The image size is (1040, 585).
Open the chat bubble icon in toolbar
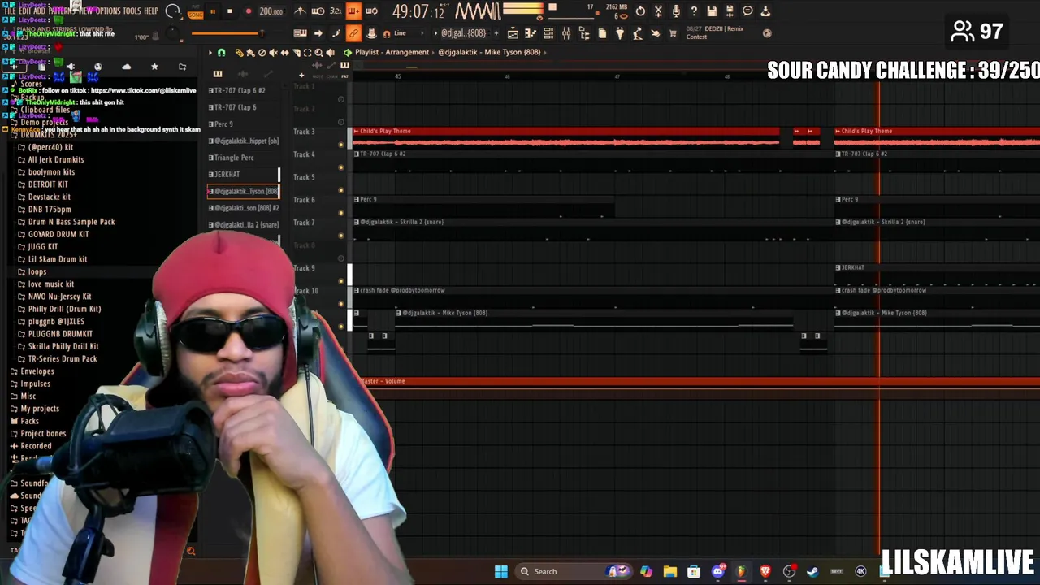tap(747, 11)
